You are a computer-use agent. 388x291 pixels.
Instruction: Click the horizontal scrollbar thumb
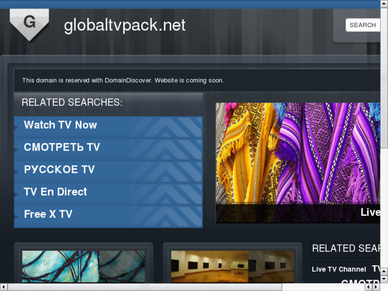[x=145, y=287]
